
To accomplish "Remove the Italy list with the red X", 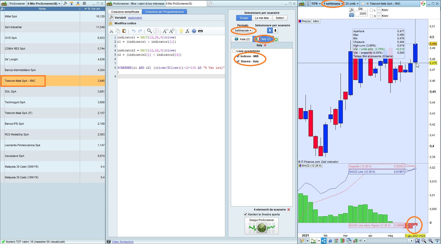I will (x=265, y=45).
